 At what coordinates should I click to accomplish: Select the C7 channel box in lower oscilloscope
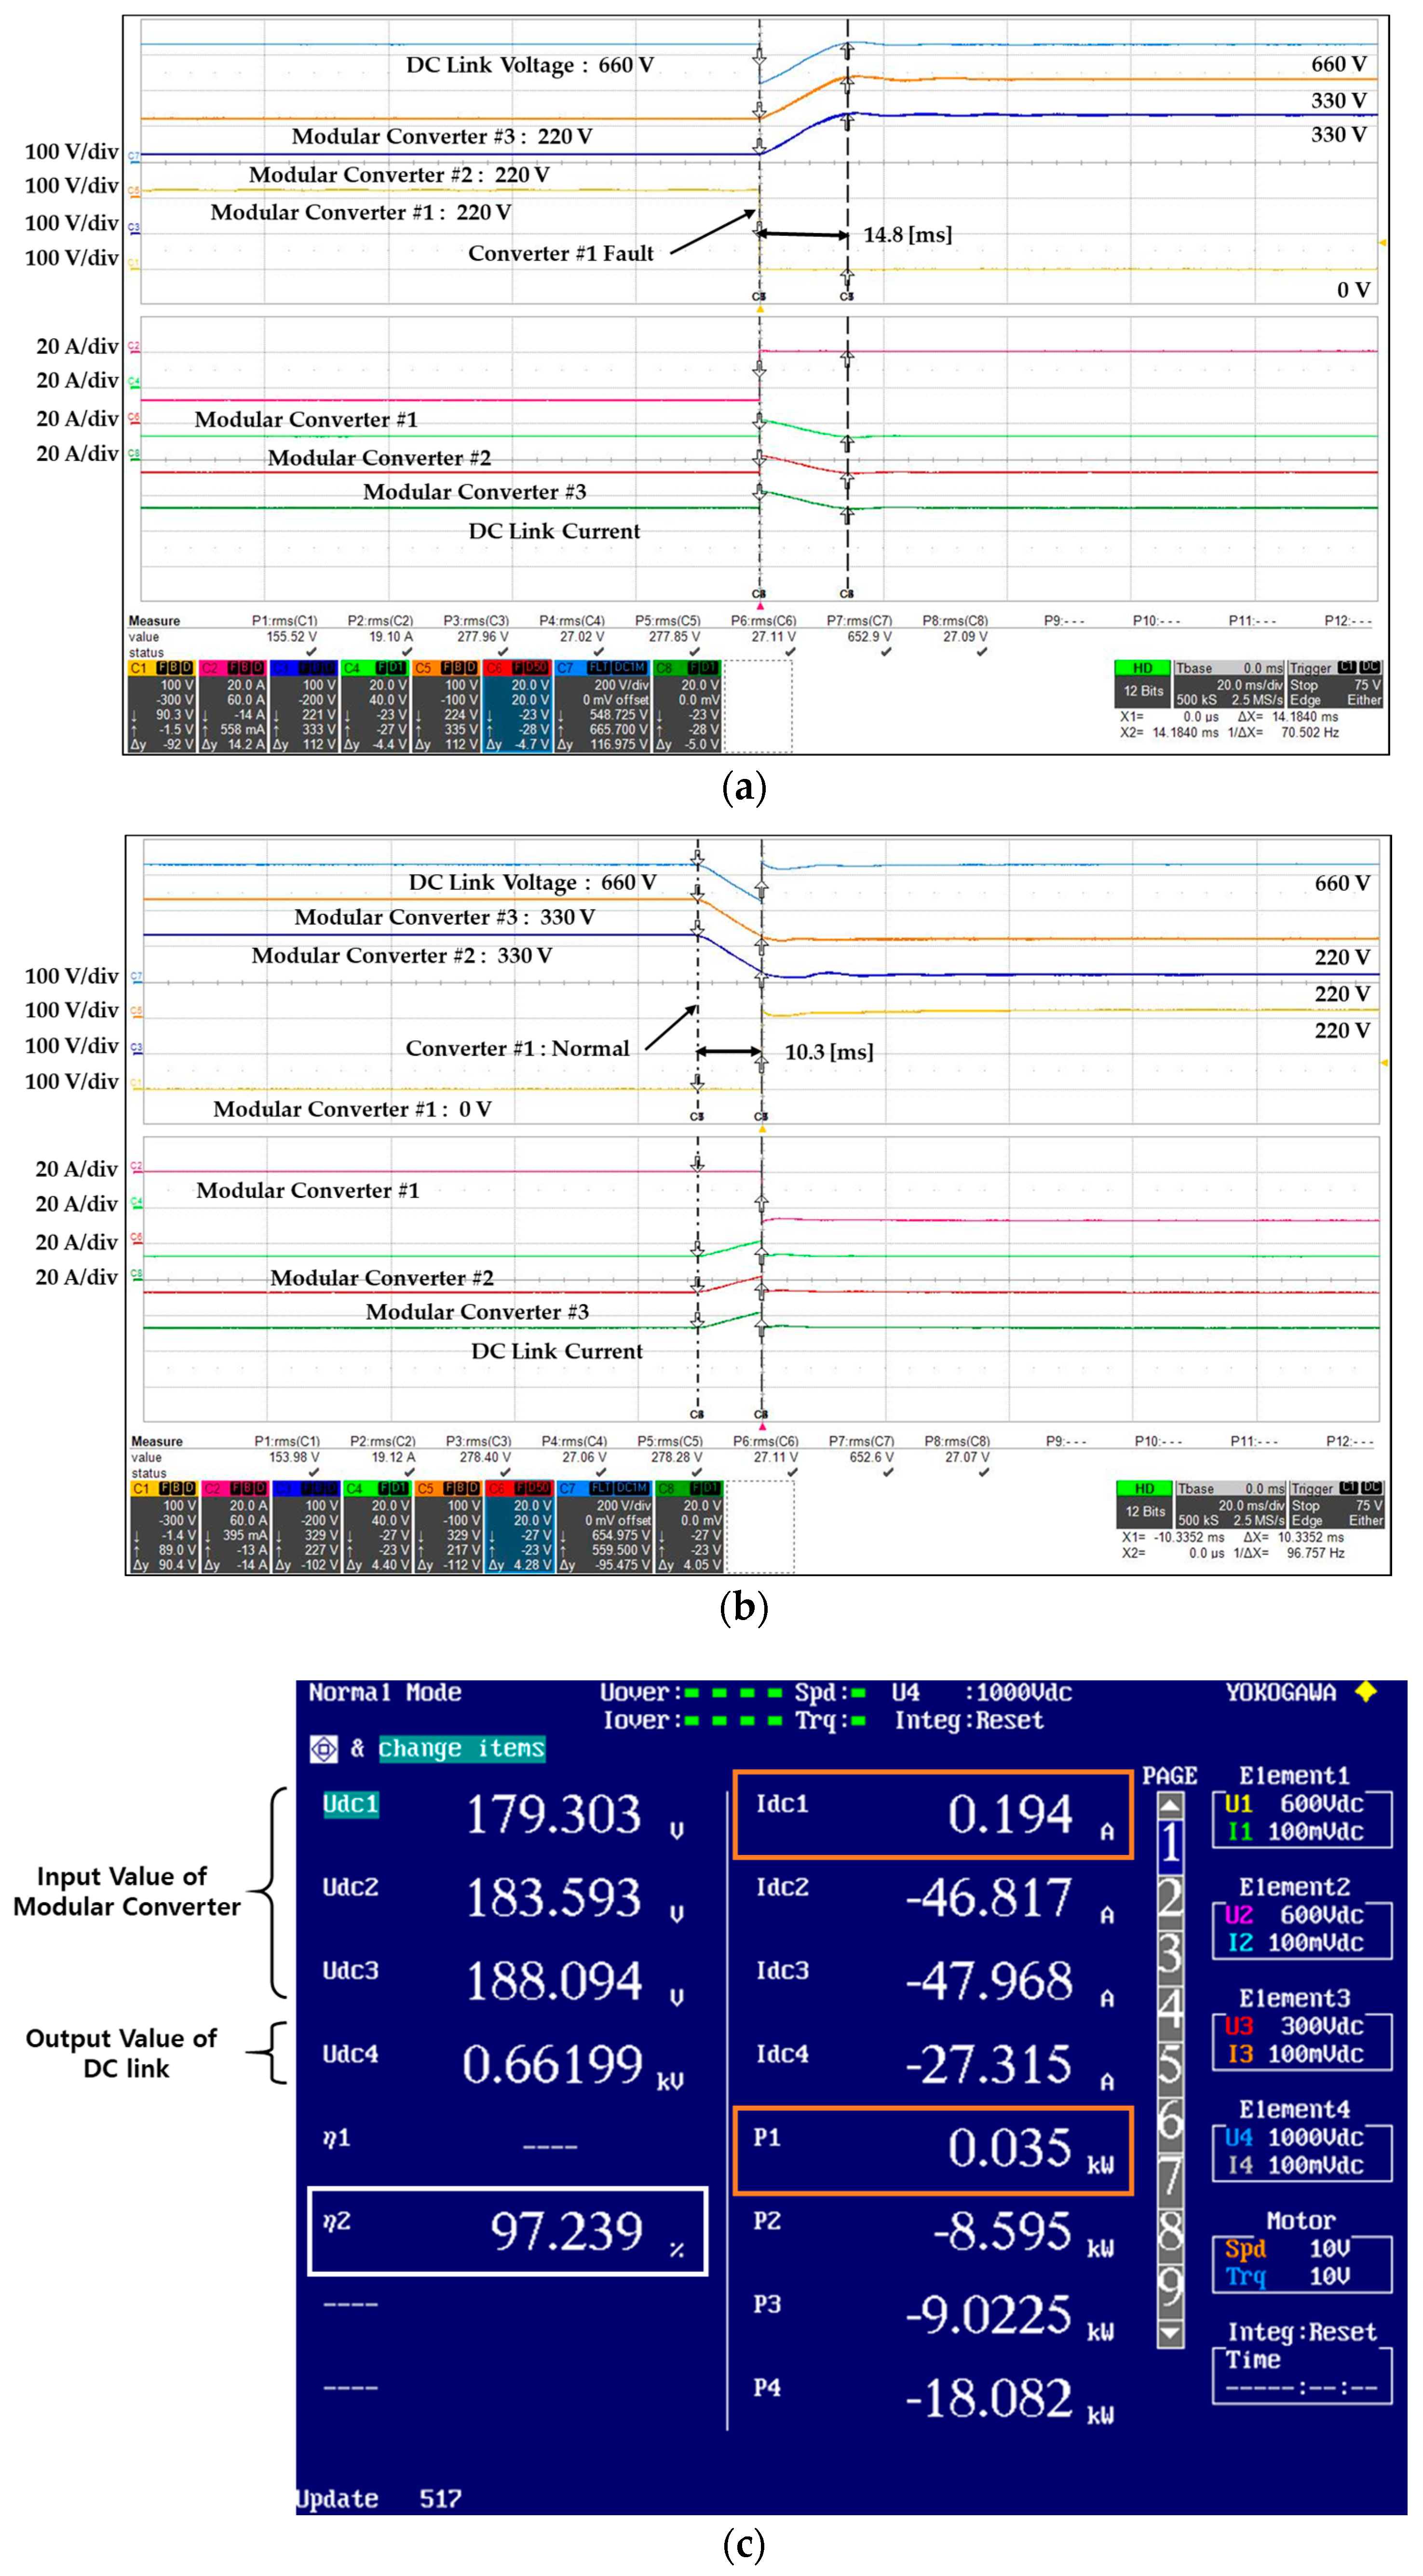click(x=605, y=1527)
